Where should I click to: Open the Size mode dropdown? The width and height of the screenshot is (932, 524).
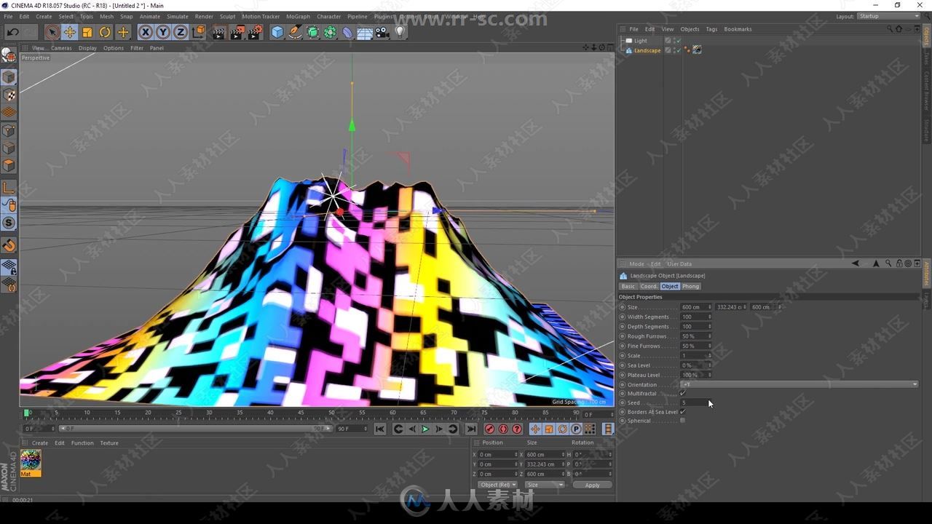tap(544, 485)
